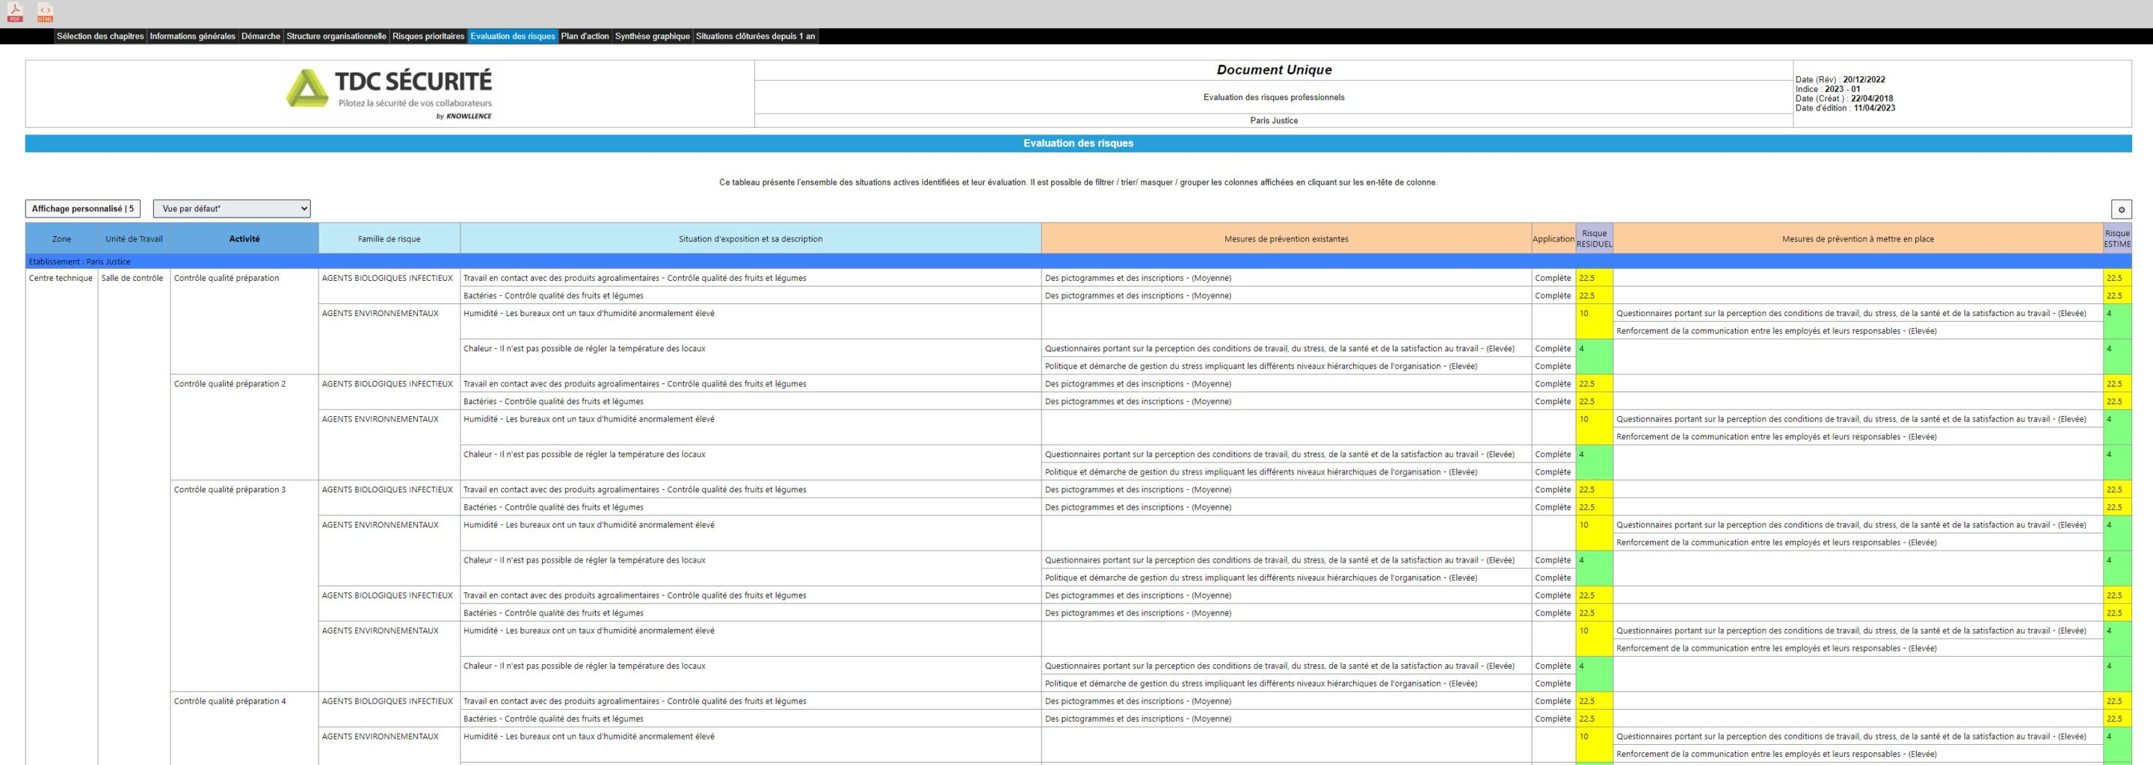Click the Risque RESIDUEL column header

tap(1595, 239)
